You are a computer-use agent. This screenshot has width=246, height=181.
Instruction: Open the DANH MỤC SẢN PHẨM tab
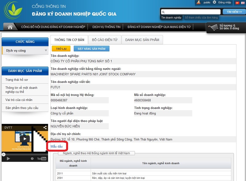(x=142, y=40)
